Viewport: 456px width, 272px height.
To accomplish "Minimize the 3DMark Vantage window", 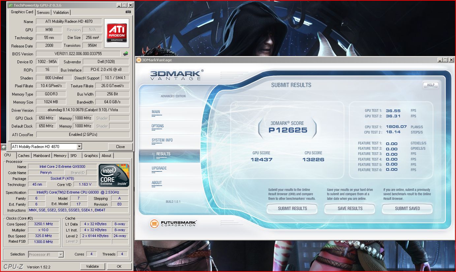I will pos(440,60).
